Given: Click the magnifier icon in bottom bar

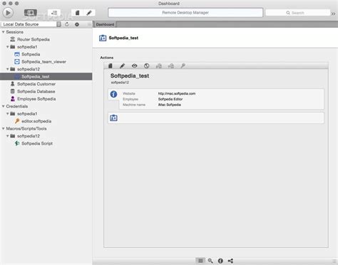Looking at the screenshot, I should (x=210, y=261).
